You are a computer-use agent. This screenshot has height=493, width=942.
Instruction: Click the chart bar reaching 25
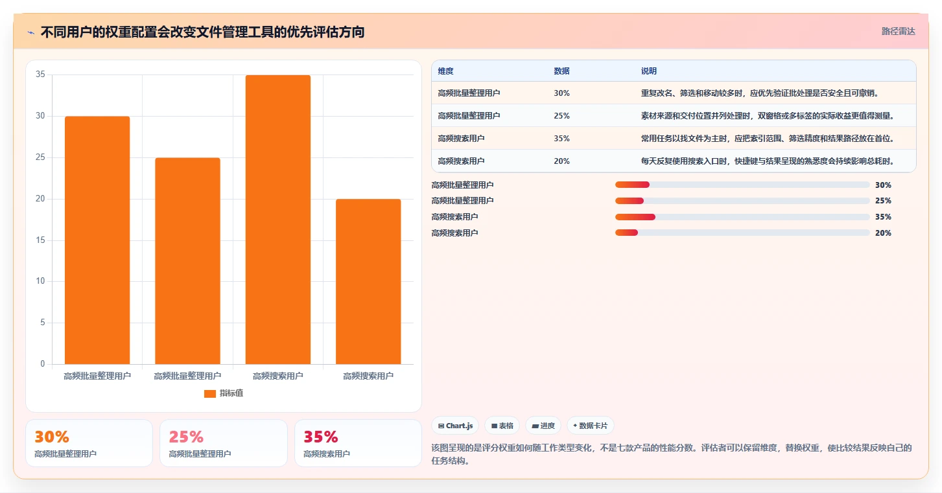coord(187,261)
